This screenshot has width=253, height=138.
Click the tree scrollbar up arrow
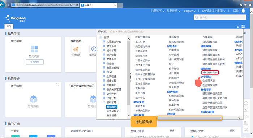tap(129, 39)
